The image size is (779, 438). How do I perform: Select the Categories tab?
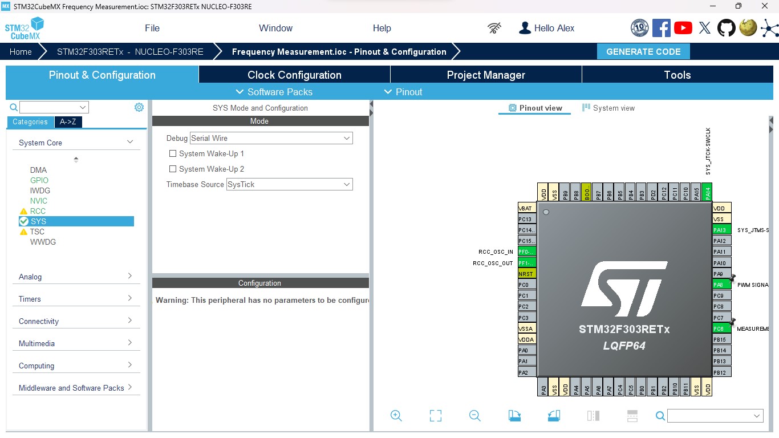[x=30, y=121]
